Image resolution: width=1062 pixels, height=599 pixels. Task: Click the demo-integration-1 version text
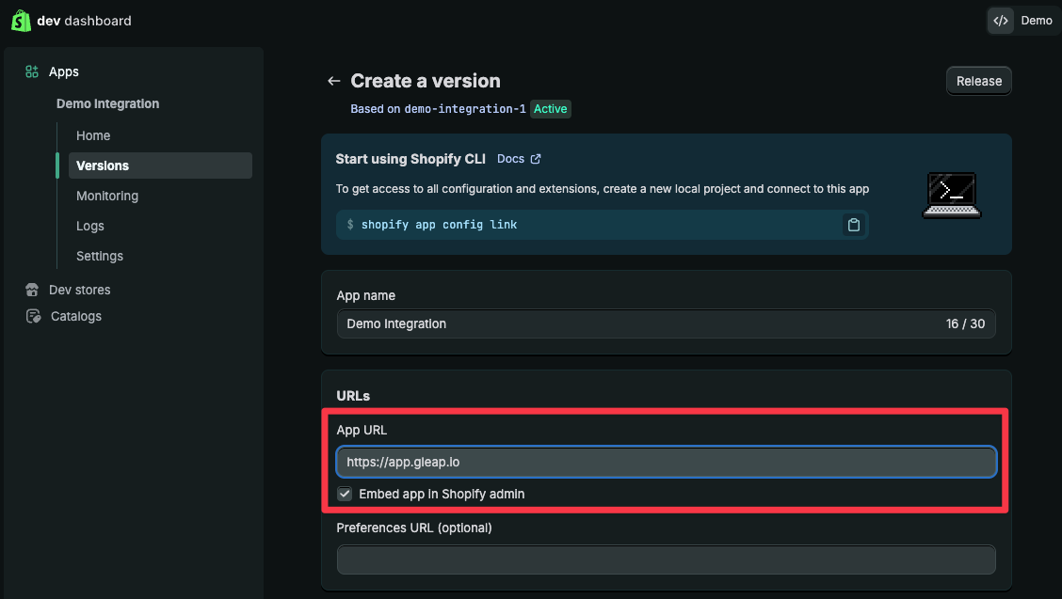coord(465,109)
